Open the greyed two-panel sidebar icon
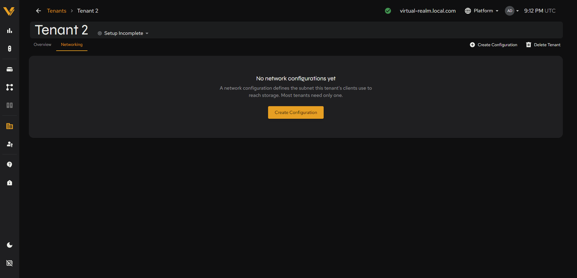 click(x=10, y=105)
